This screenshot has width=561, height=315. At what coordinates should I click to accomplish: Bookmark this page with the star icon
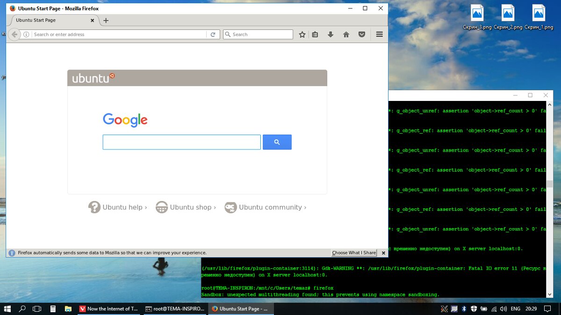click(302, 34)
